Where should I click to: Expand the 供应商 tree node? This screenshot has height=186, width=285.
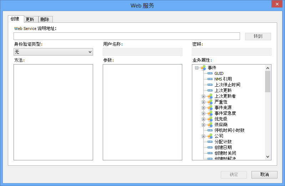click(x=204, y=125)
